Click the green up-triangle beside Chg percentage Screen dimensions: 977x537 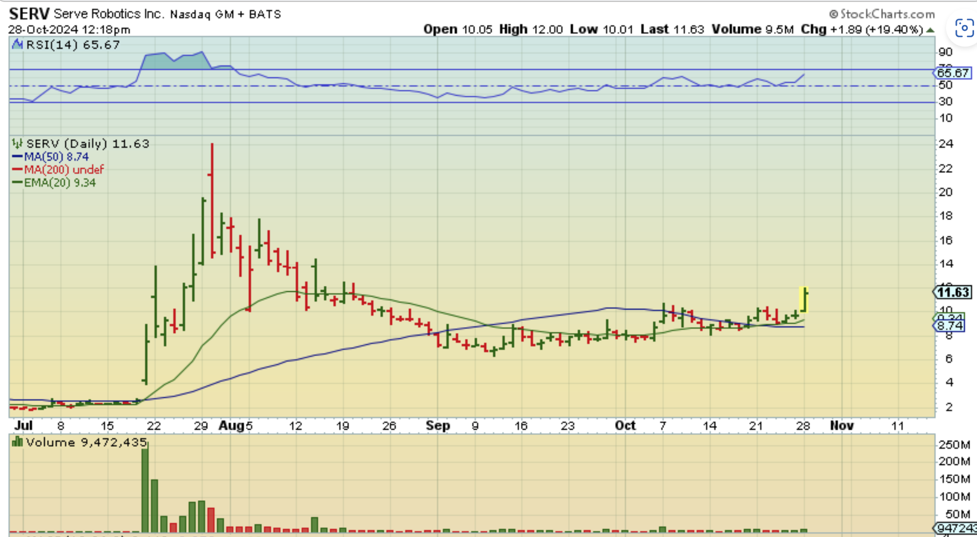[930, 30]
